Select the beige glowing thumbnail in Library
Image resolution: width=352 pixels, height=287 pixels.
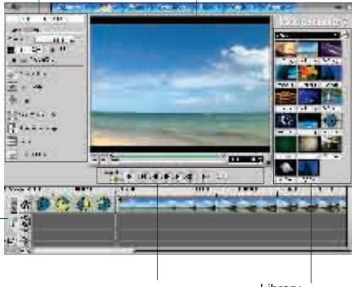point(309,145)
